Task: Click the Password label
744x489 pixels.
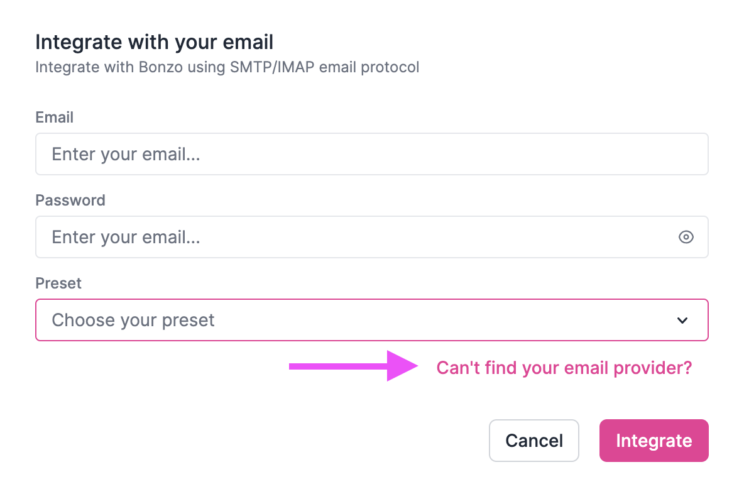Action: click(x=70, y=200)
